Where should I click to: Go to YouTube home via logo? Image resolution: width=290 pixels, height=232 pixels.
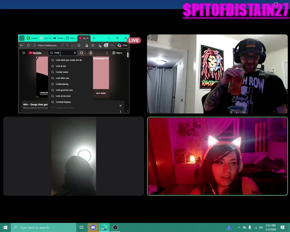[35, 53]
